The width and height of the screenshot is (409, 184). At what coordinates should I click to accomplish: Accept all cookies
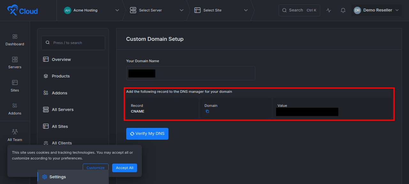(125, 168)
